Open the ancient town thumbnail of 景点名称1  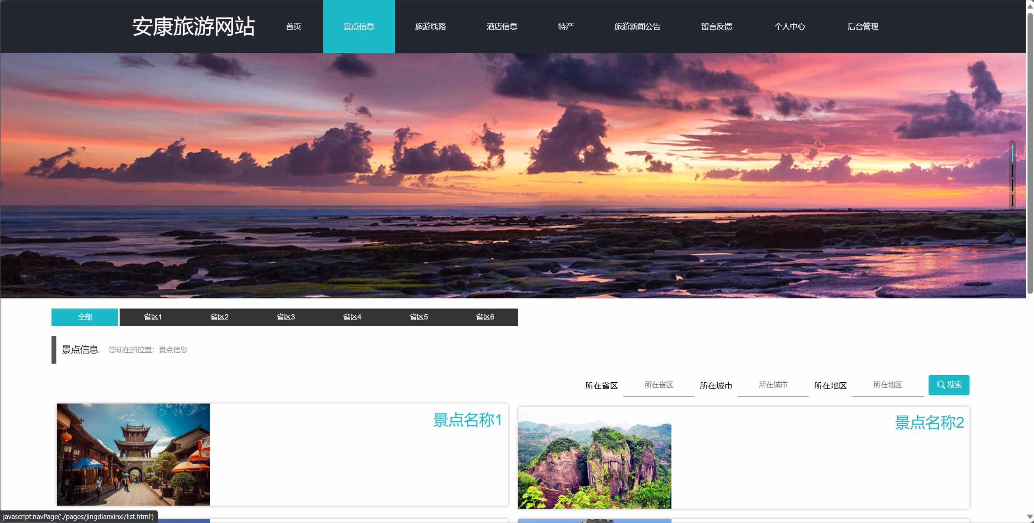pos(133,454)
